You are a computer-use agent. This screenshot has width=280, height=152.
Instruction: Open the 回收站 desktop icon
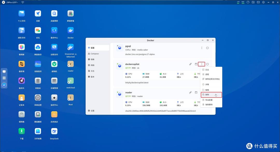pos(38,81)
